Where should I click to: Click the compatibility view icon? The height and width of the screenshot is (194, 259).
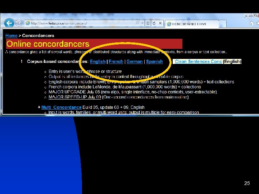(148, 23)
